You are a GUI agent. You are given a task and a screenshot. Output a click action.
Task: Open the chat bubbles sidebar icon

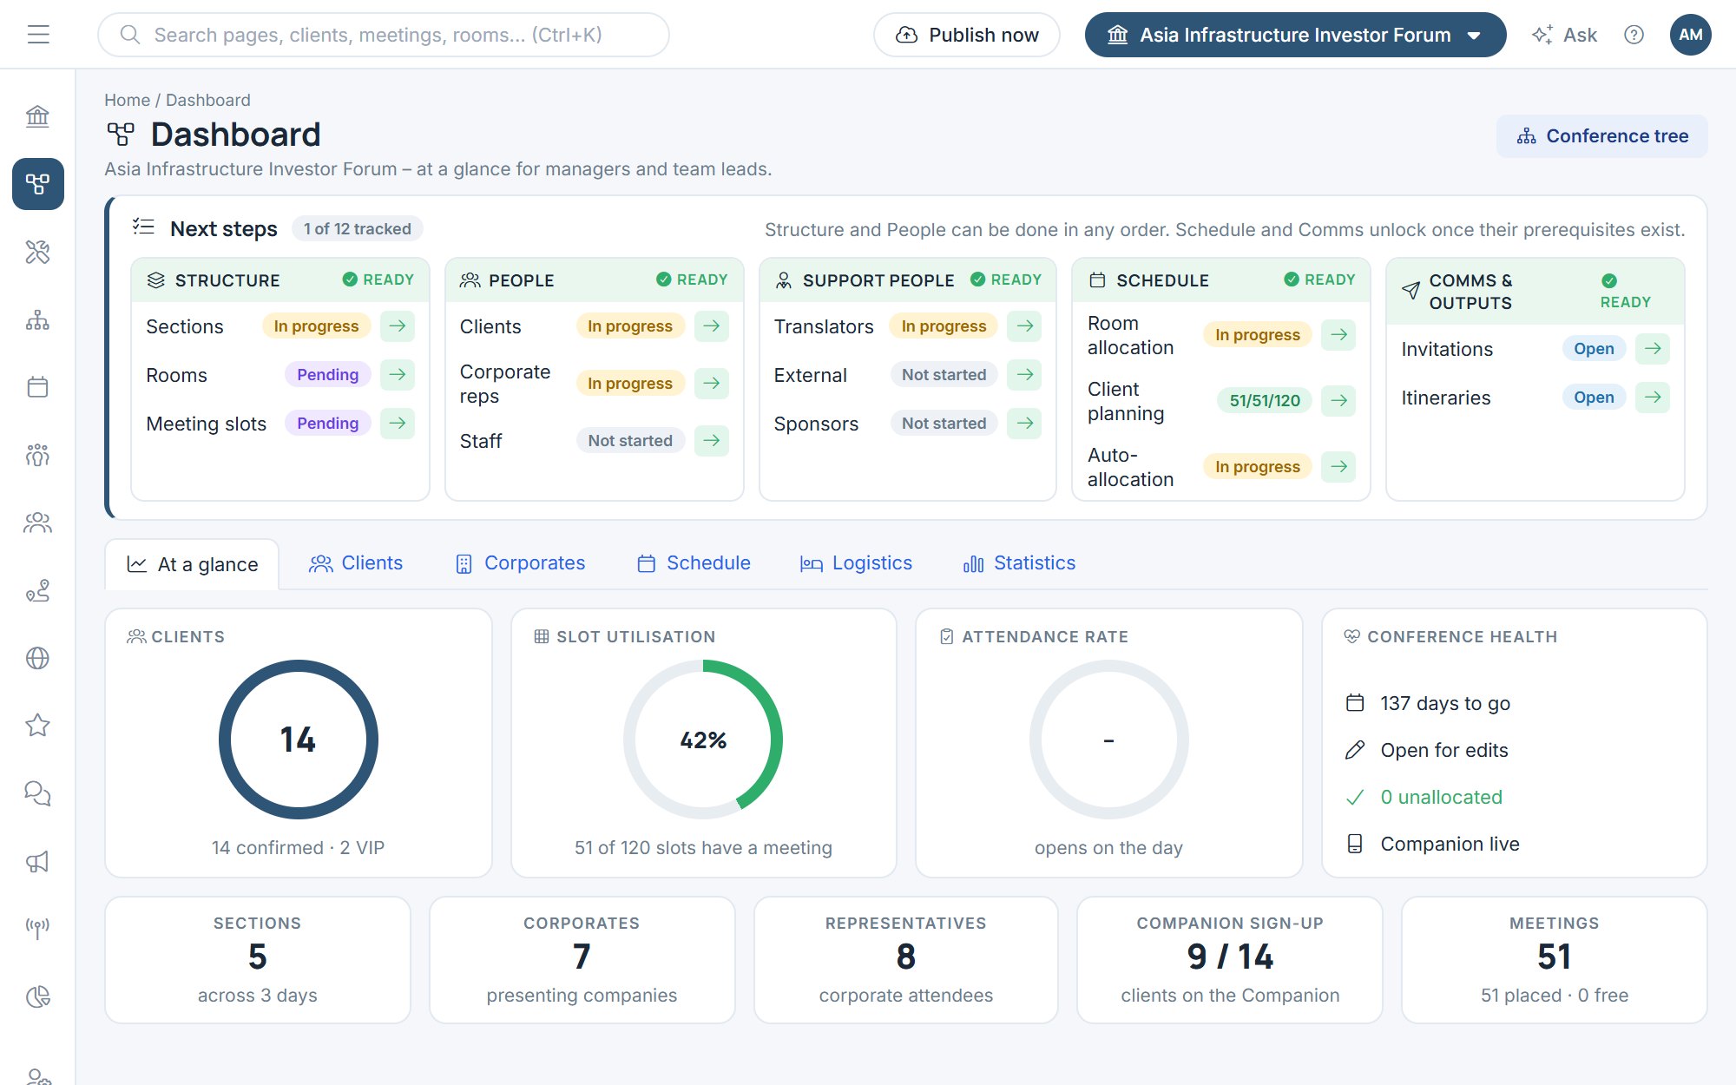[x=37, y=793]
